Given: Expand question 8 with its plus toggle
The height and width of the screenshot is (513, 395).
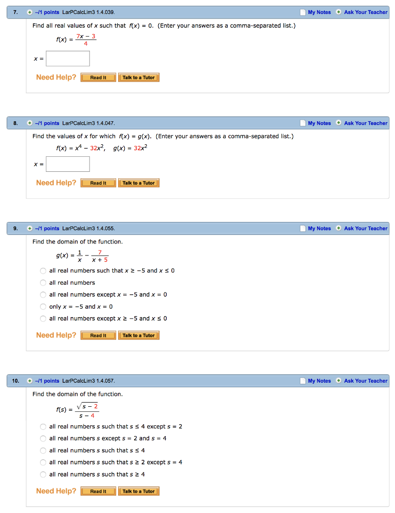Looking at the screenshot, I should 30,123.
